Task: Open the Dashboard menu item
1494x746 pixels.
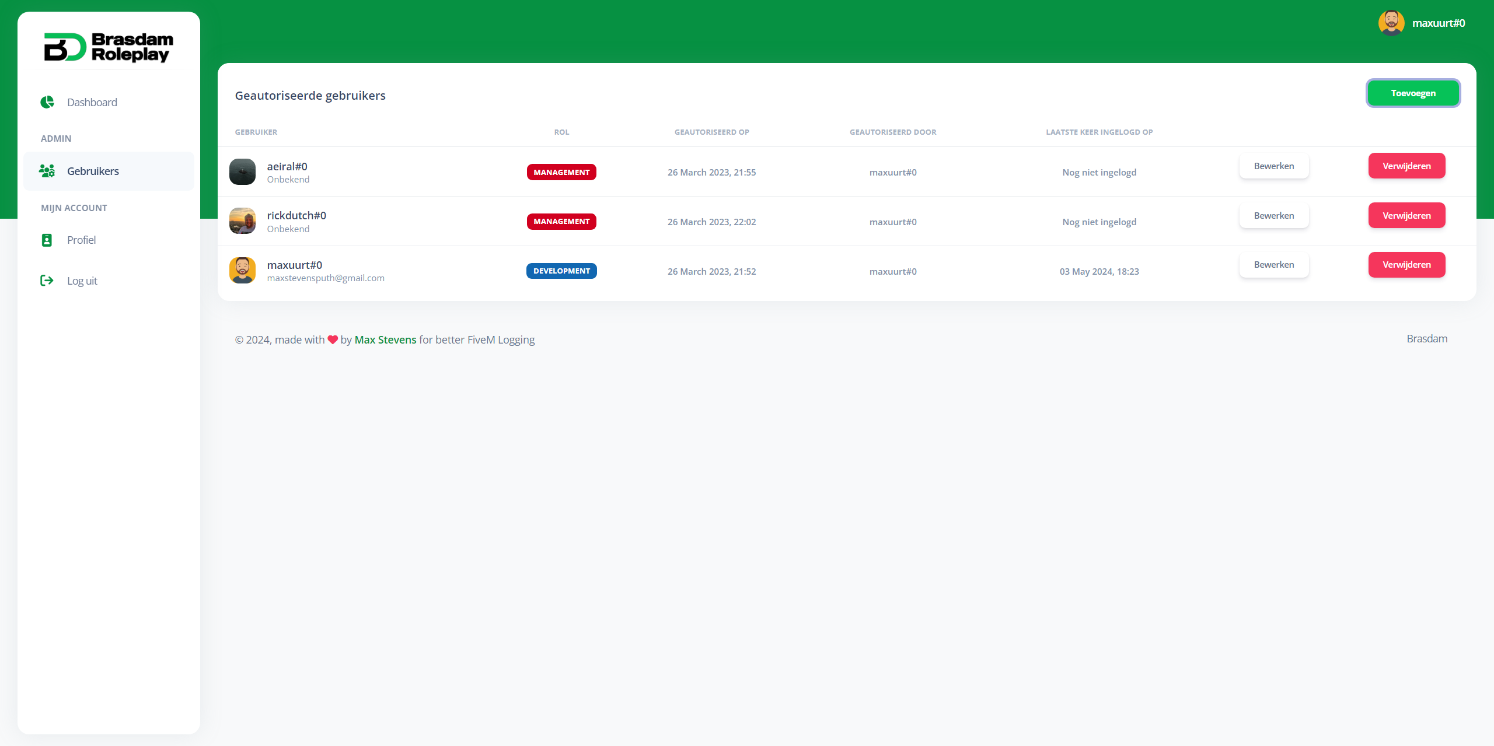Action: point(92,102)
